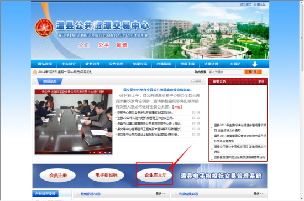This screenshot has height=201, width=304.
Task: Click the 收藏本站 link at top right
Action: (260, 4)
